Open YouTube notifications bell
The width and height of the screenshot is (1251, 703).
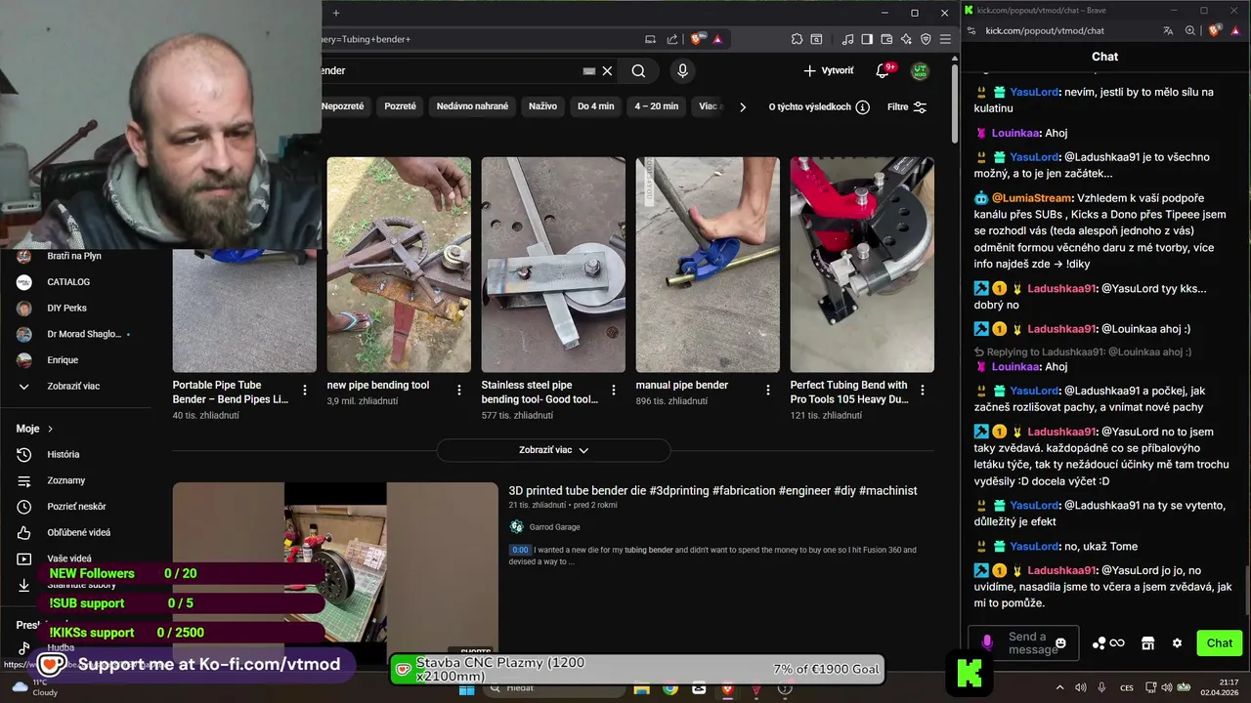(x=883, y=70)
